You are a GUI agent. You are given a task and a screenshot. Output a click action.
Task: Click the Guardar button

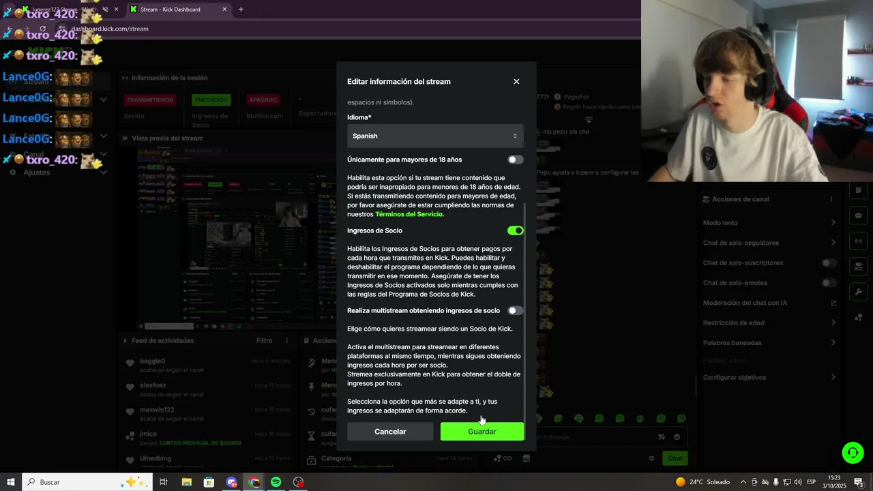482,432
